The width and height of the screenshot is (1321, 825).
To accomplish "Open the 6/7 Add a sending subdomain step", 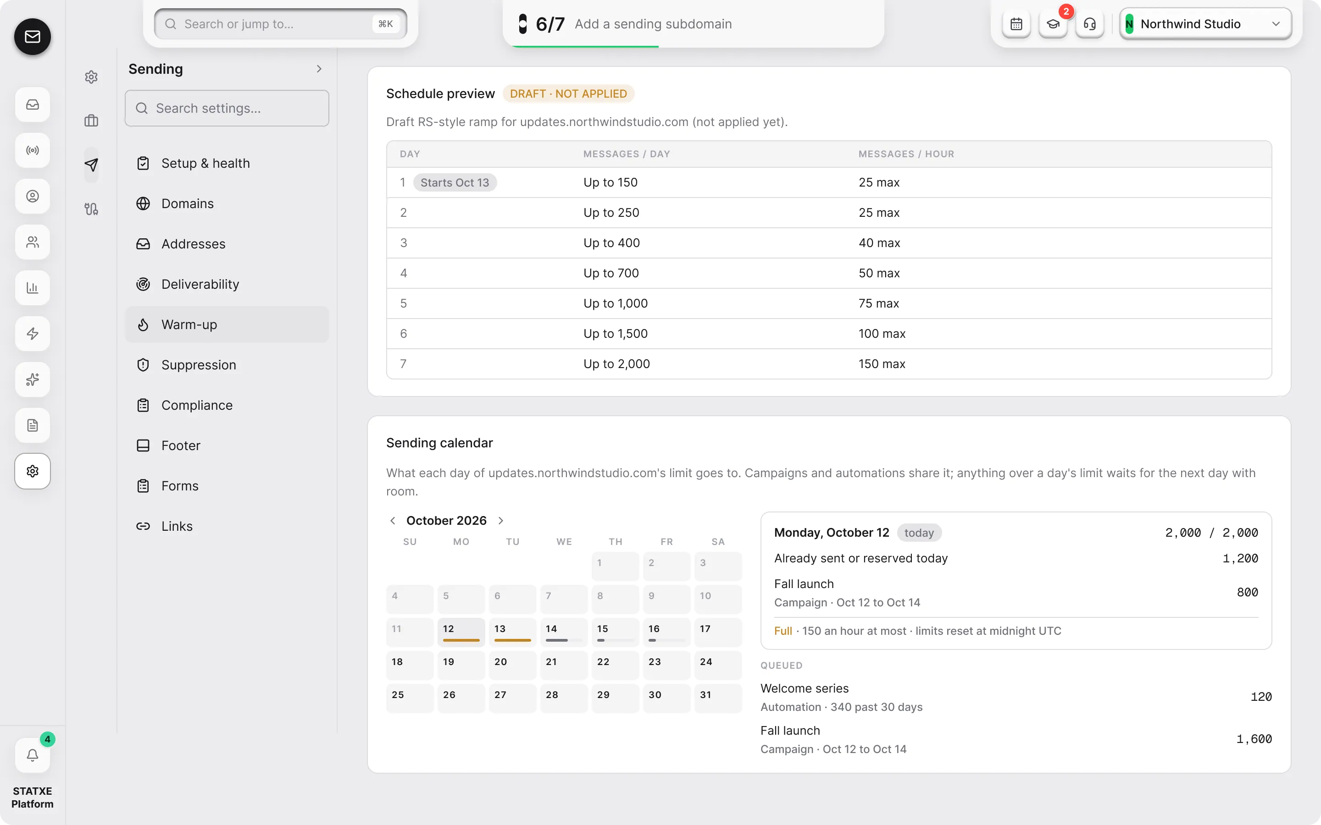I will (x=693, y=24).
